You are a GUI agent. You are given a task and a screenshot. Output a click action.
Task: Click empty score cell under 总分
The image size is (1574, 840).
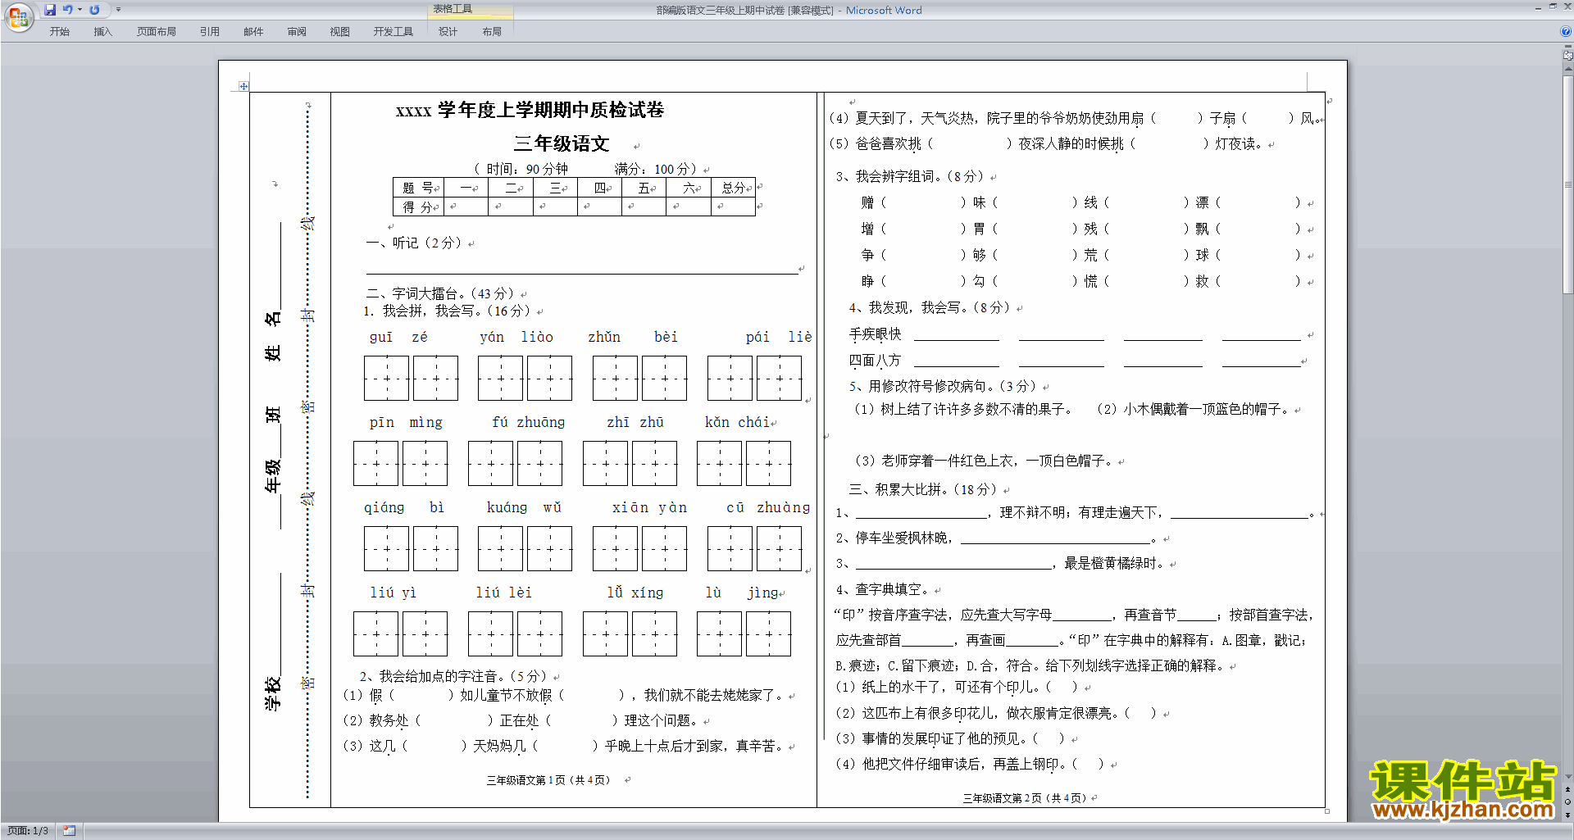pos(733,207)
